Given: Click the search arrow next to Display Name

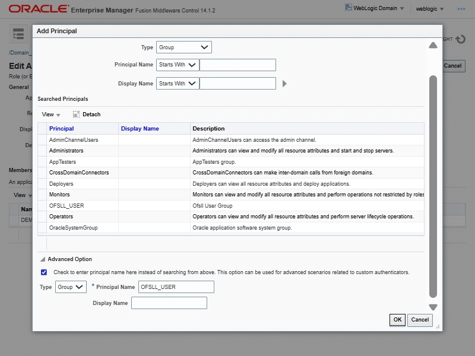Looking at the screenshot, I should pyautogui.click(x=284, y=84).
